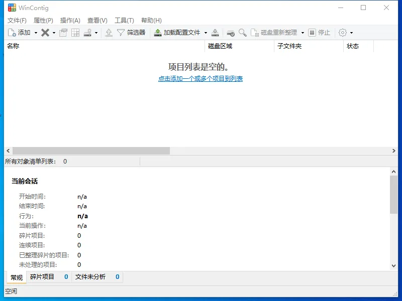Select the stamp marker toolbar icon
The height and width of the screenshot is (301, 402).
[x=87, y=32]
